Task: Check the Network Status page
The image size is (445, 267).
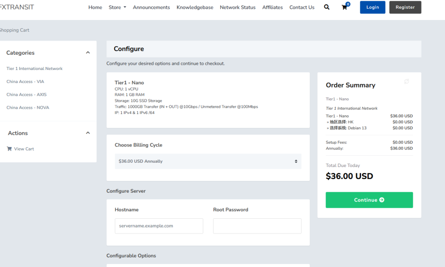Action: tap(237, 7)
